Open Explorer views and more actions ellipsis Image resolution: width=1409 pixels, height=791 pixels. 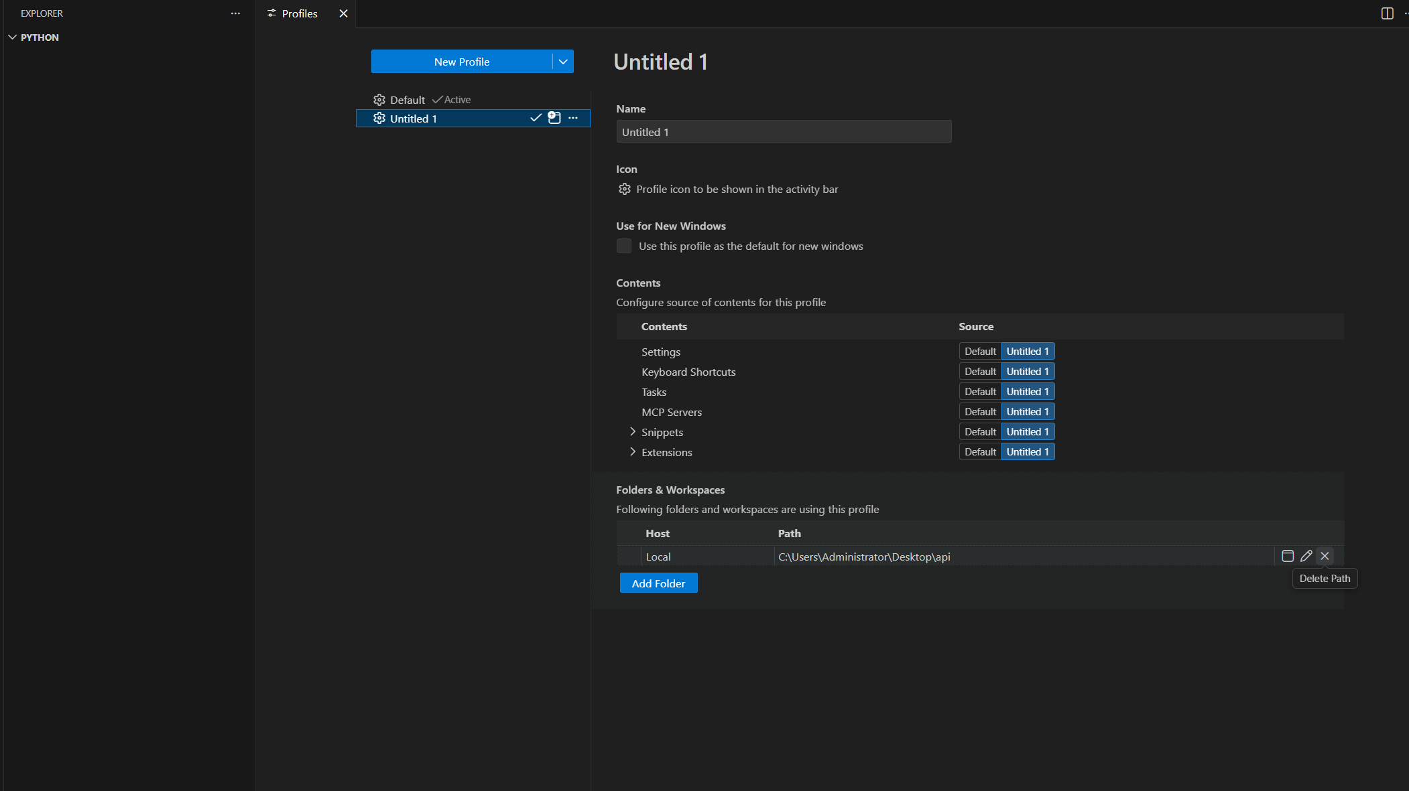pos(235,13)
